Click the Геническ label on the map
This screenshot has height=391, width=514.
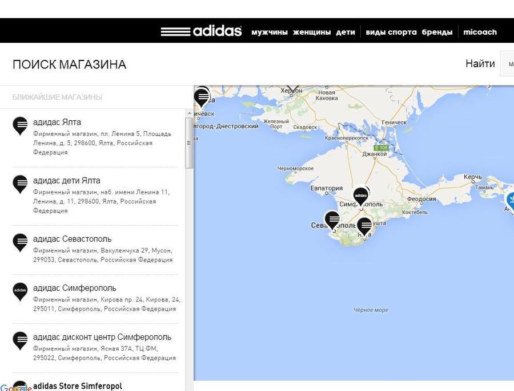coord(394,123)
